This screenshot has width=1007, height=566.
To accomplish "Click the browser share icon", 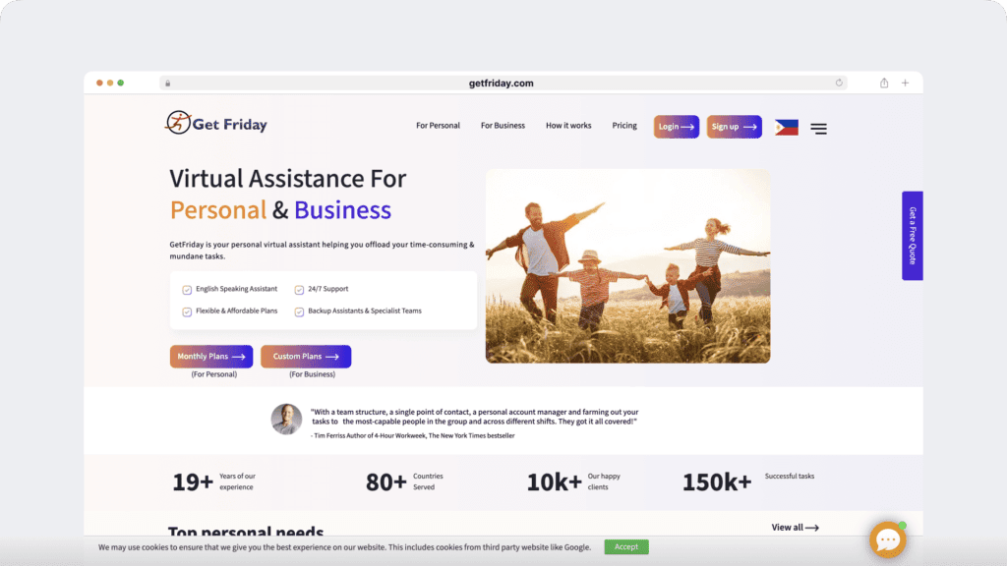I will click(884, 83).
